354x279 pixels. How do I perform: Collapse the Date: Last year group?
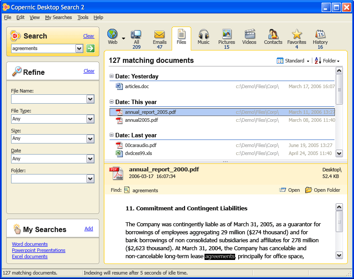[111, 135]
